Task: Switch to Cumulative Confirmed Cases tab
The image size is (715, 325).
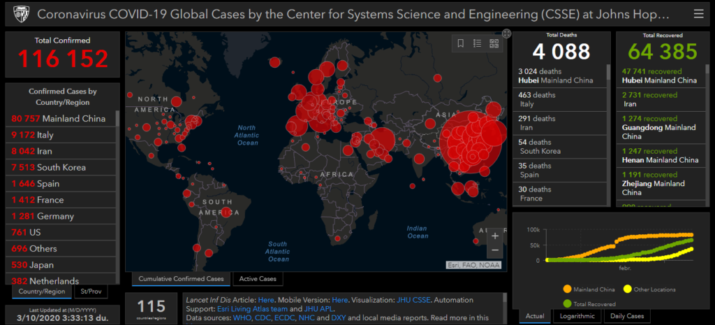Action: (181, 278)
